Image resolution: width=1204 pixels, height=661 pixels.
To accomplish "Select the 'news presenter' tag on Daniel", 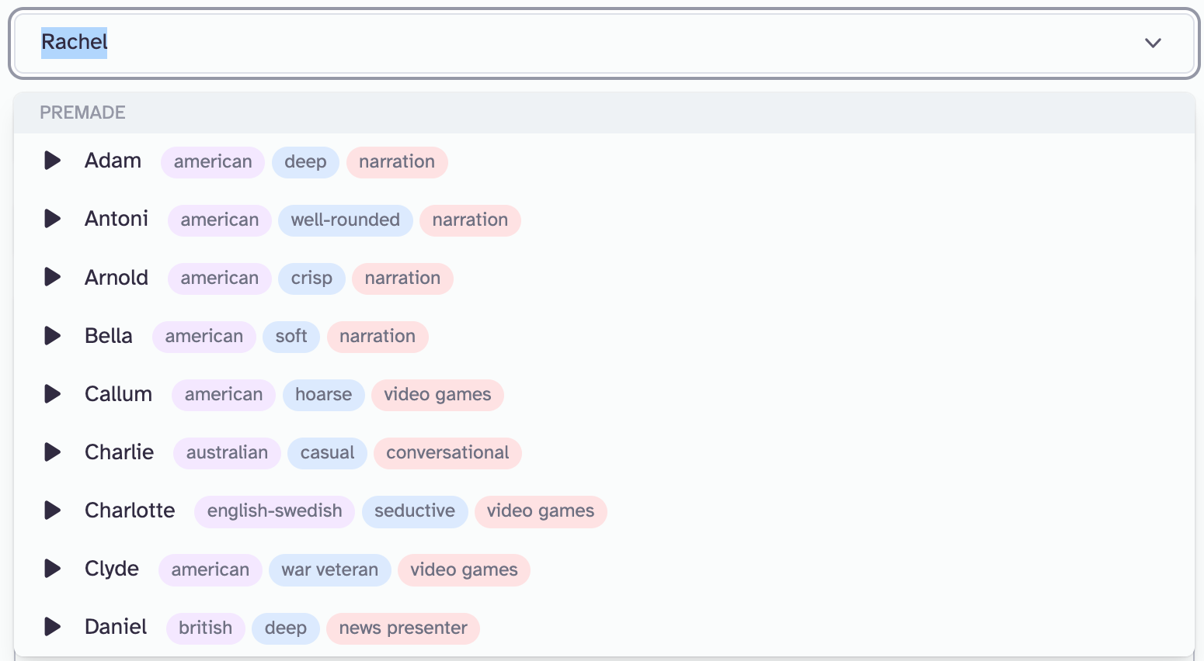I will coord(402,628).
